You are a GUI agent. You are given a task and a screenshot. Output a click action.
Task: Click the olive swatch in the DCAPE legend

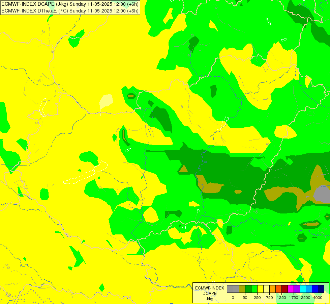242,289
